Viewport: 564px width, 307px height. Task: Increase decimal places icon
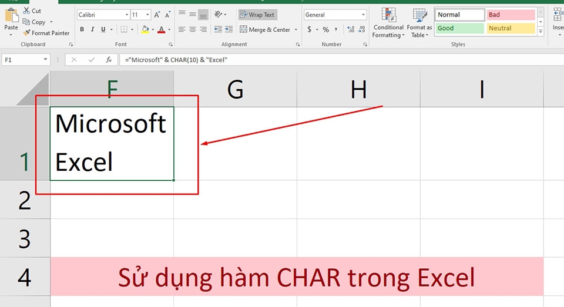coord(351,29)
